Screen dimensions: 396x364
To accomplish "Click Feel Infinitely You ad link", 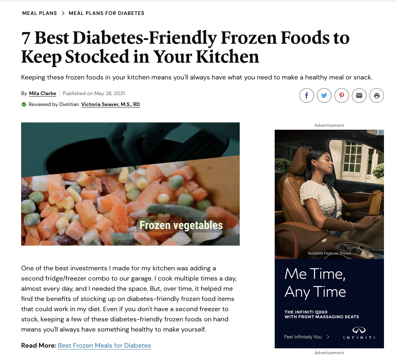I will click(303, 337).
